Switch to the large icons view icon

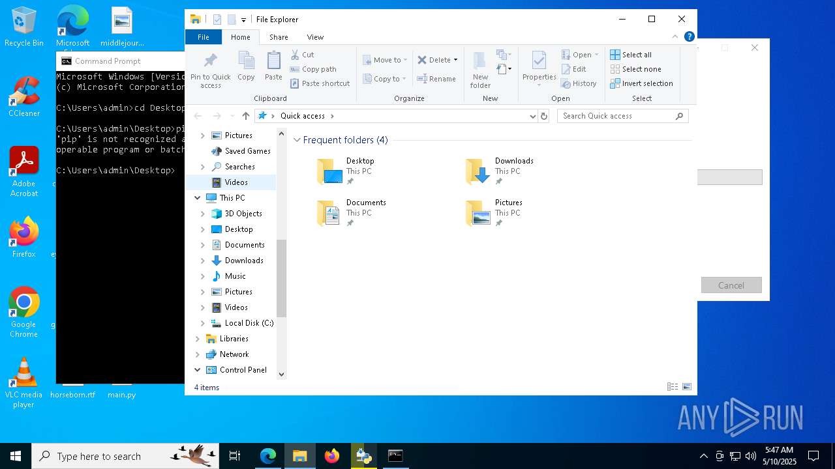pyautogui.click(x=686, y=387)
